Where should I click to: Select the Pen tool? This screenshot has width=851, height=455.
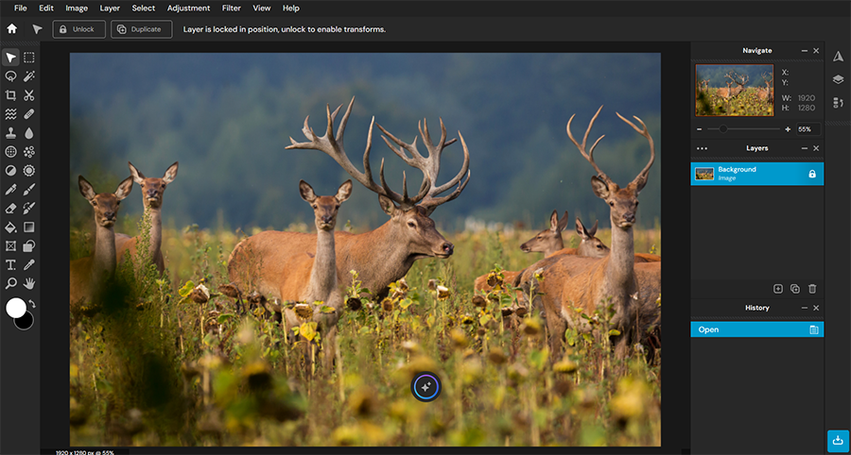pyautogui.click(x=10, y=189)
